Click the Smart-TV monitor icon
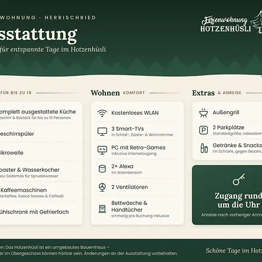 pos(102,132)
